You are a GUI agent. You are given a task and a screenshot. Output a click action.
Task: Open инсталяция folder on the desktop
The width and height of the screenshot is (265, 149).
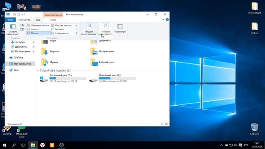(255, 8)
